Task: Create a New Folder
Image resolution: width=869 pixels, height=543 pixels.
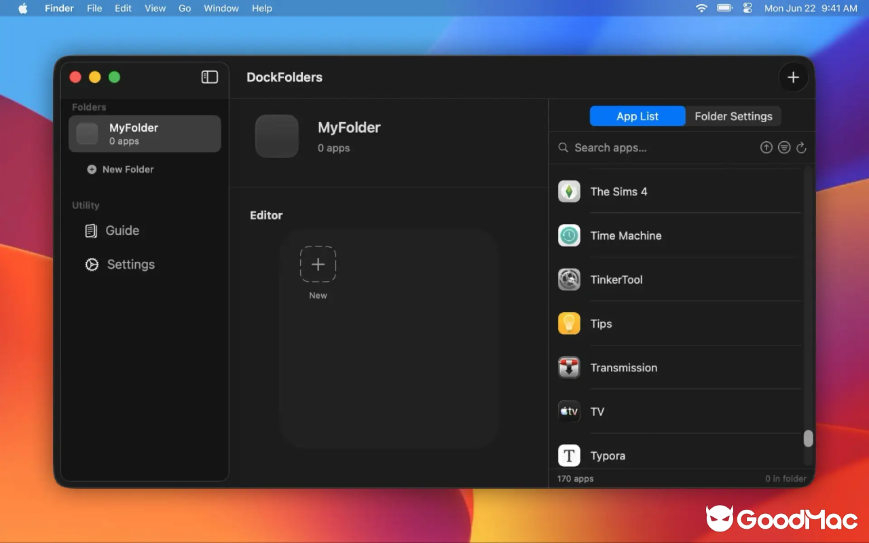Action: click(121, 170)
